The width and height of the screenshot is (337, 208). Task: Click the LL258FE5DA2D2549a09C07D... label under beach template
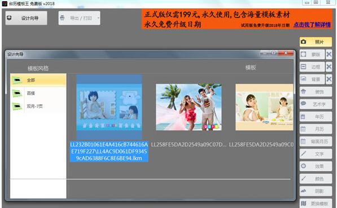(189, 145)
